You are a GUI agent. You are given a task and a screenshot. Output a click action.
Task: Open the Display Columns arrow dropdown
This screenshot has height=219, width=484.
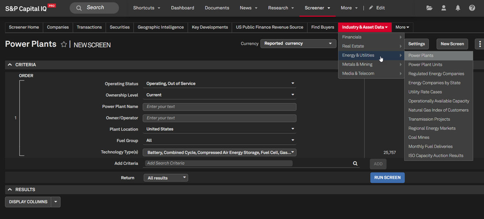pyautogui.click(x=56, y=202)
